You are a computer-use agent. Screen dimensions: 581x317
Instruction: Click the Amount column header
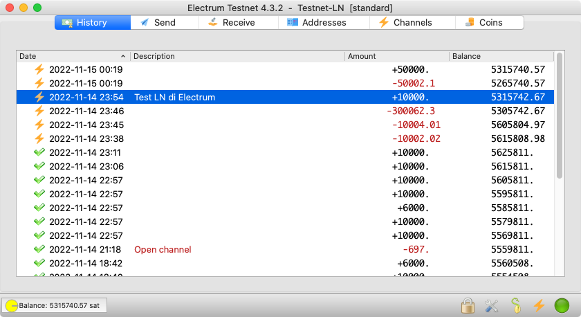pos(397,56)
